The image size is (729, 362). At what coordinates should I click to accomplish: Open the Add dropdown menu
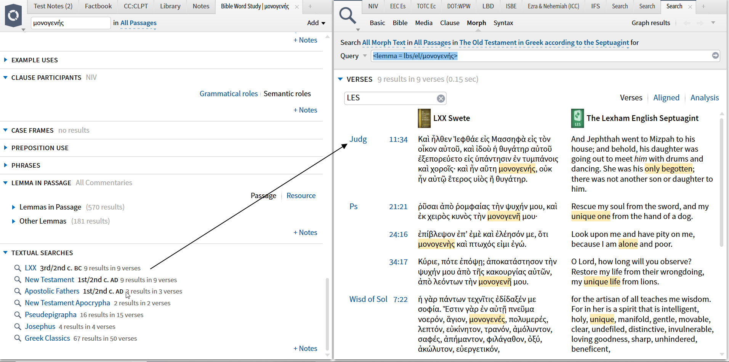316,23
